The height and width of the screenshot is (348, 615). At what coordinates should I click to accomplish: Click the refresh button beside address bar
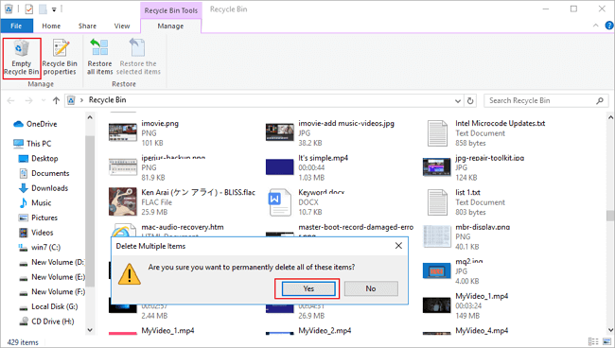[x=470, y=101]
